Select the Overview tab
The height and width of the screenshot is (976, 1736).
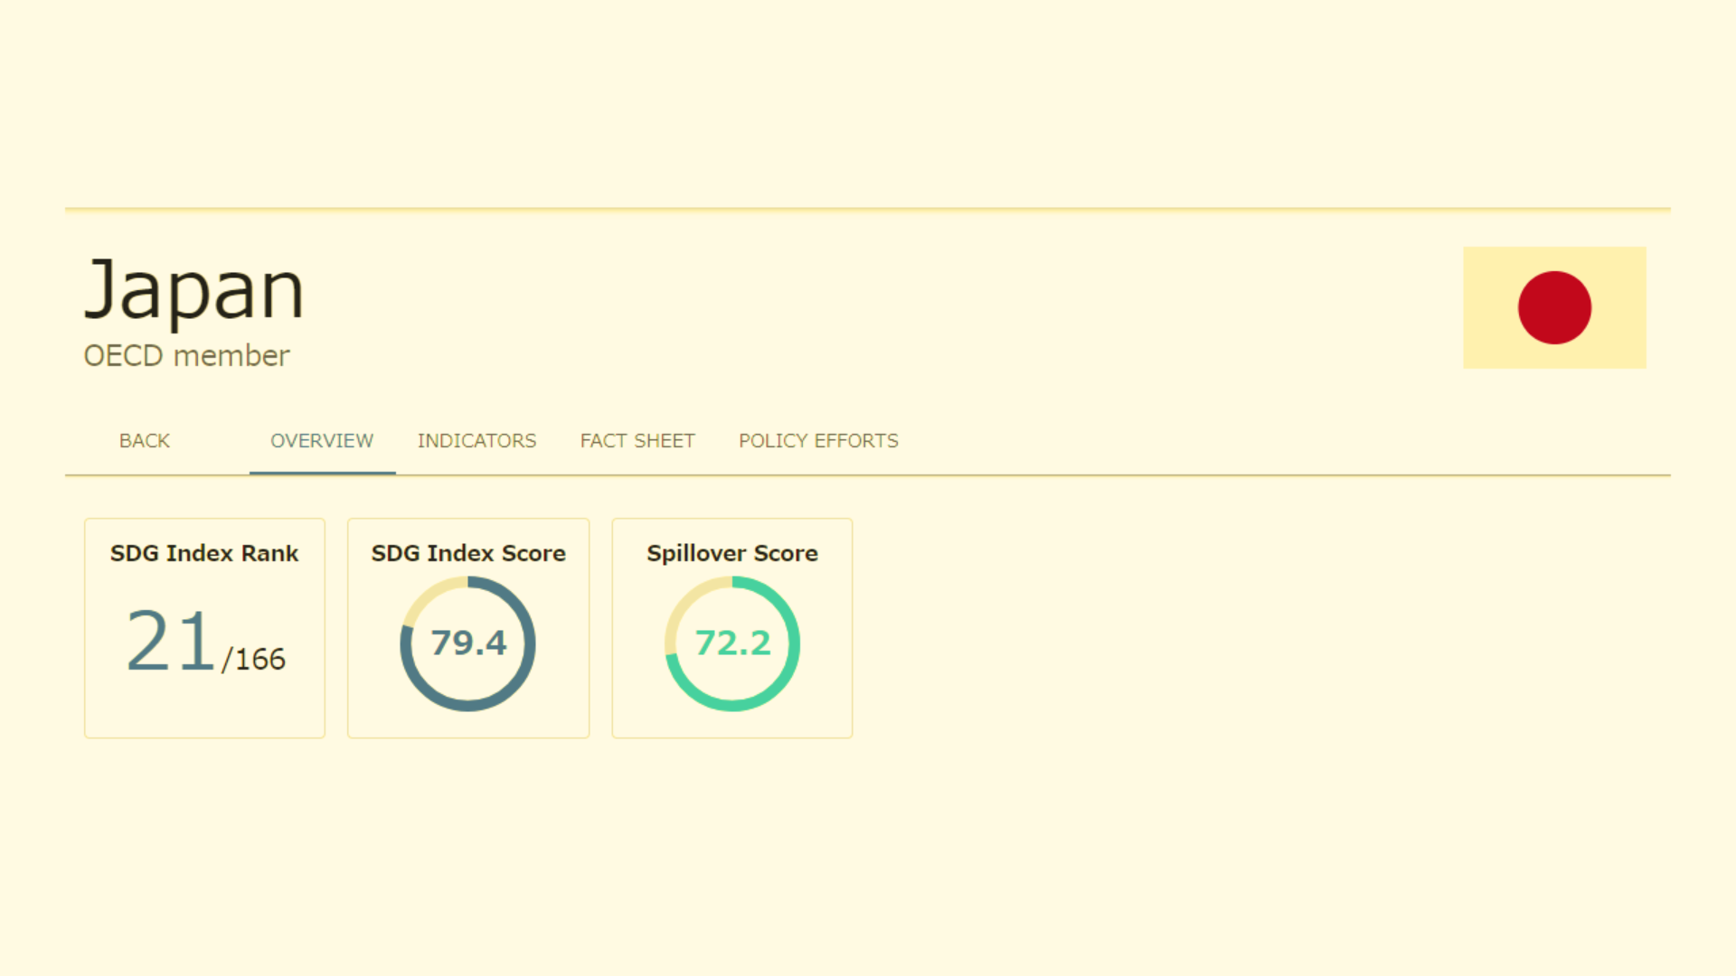pos(322,441)
